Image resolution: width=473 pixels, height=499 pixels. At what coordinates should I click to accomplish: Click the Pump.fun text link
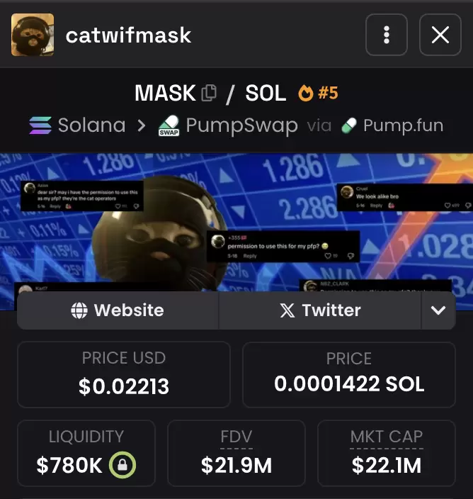click(403, 125)
